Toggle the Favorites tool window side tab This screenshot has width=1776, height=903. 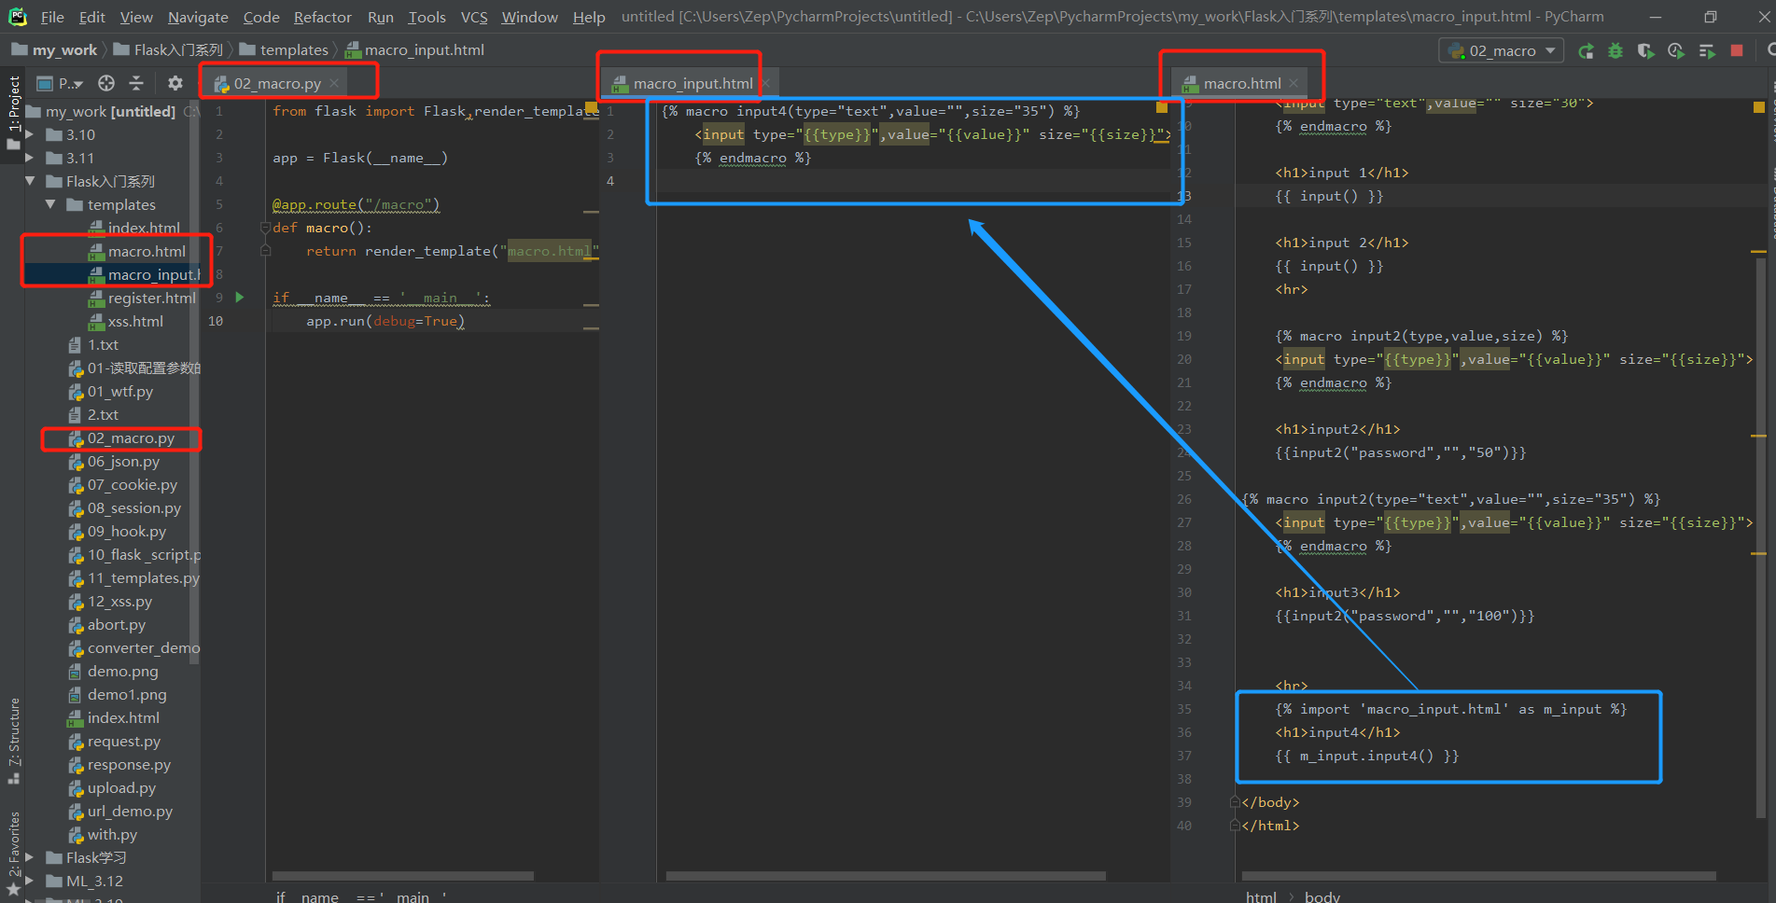[13, 854]
